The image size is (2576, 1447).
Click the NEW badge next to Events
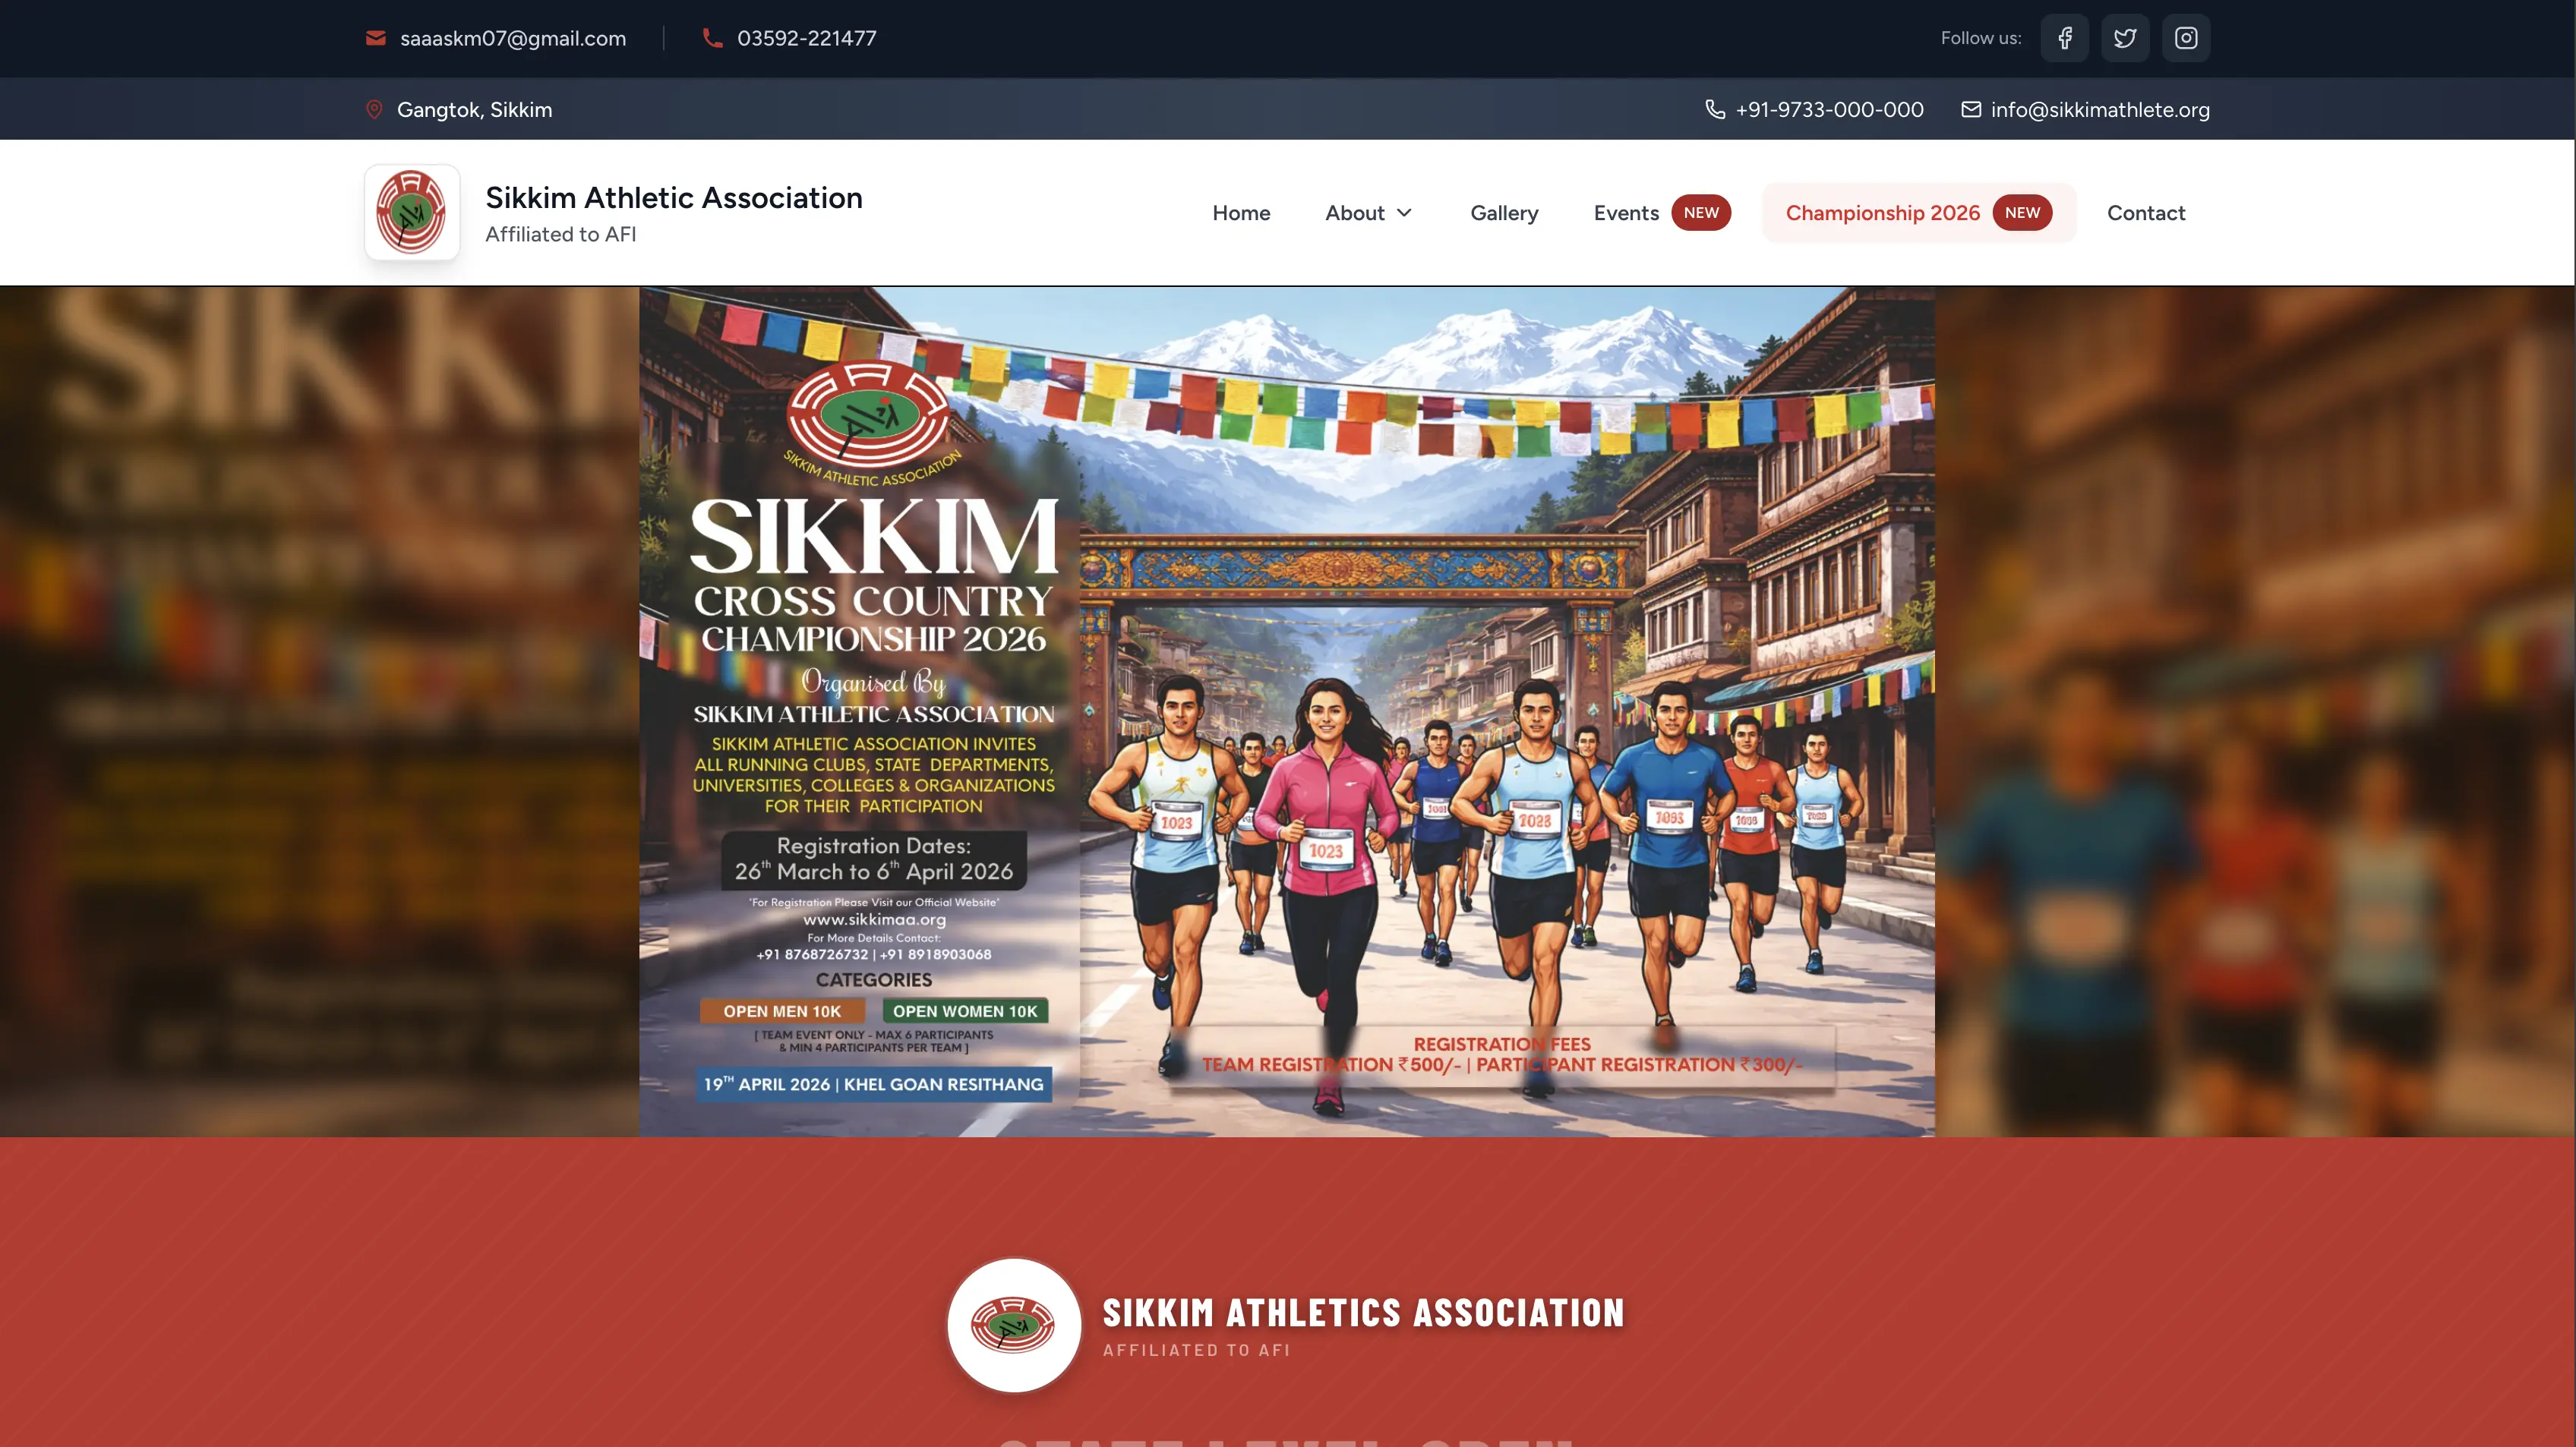click(1701, 212)
